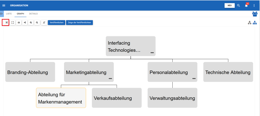Screen dimensions: 260x116
Task: Switch to hierarchical org chart layout
Action: point(255,23)
